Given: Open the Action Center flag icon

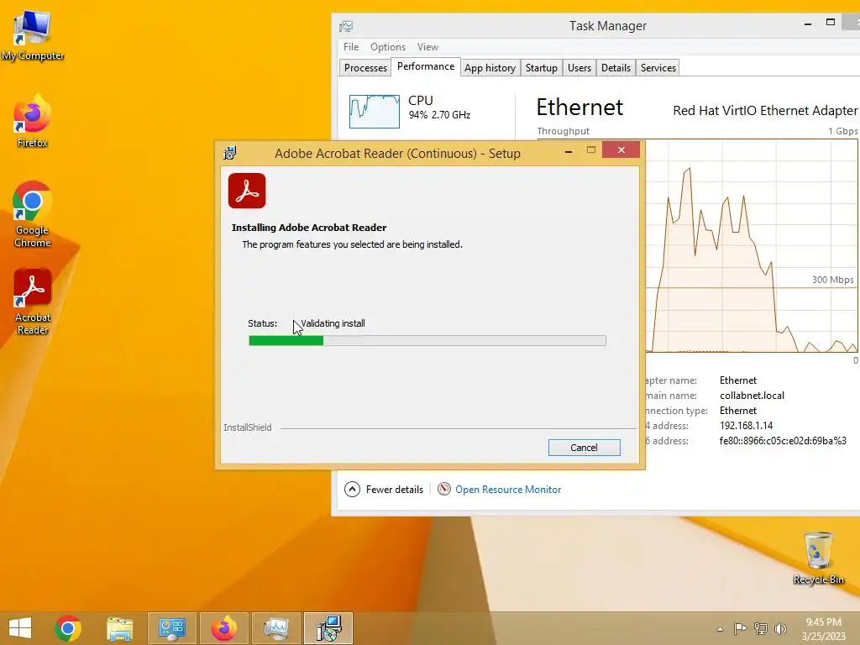Looking at the screenshot, I should [x=740, y=628].
